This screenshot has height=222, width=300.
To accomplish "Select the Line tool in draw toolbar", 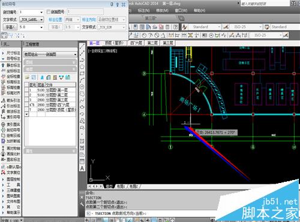I will click(82, 46).
